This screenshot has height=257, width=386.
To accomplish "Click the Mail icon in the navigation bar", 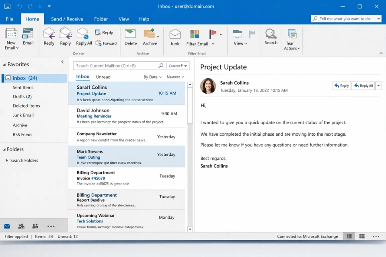I will (x=7, y=226).
